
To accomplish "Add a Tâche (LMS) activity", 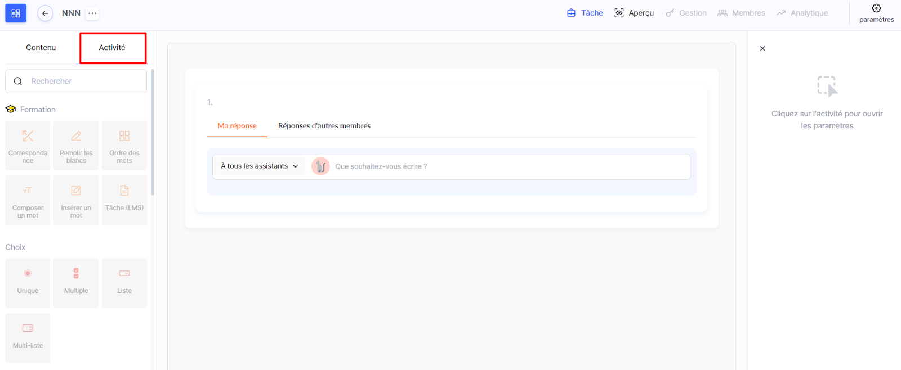I will coord(124,200).
